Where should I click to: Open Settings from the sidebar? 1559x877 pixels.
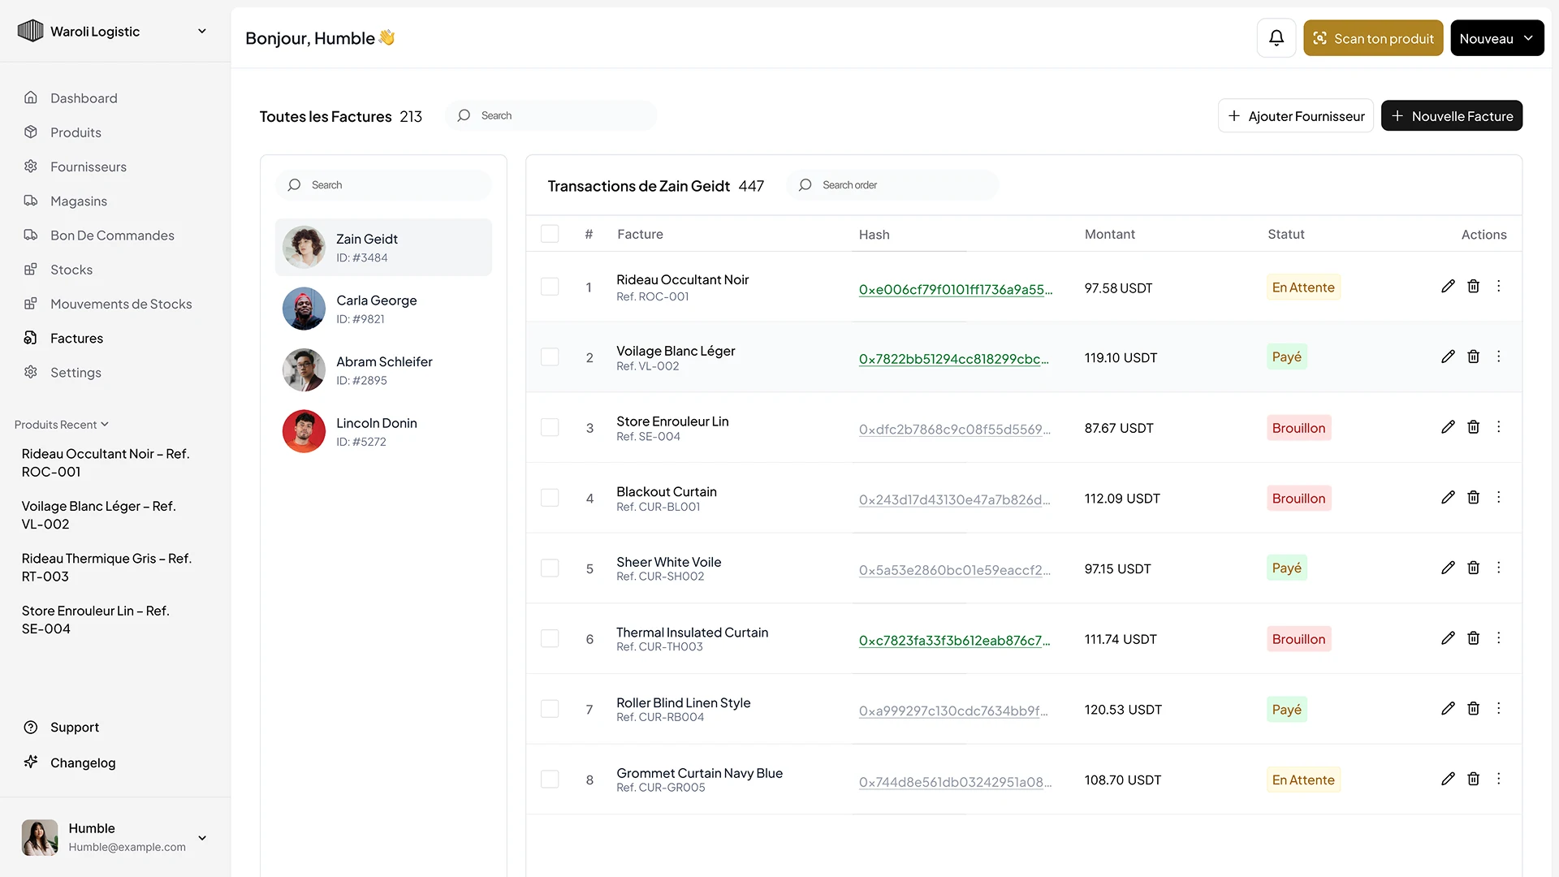click(x=76, y=372)
